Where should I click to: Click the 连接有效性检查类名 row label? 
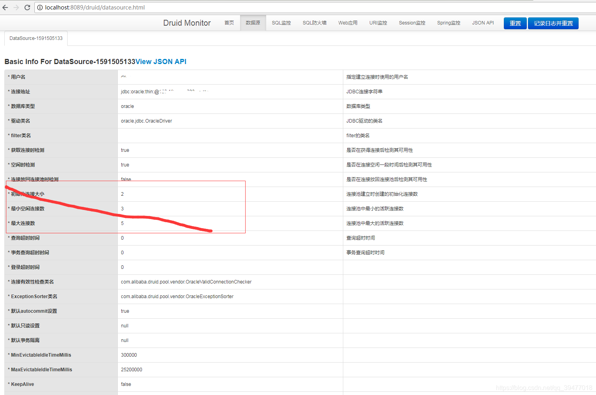coord(32,282)
